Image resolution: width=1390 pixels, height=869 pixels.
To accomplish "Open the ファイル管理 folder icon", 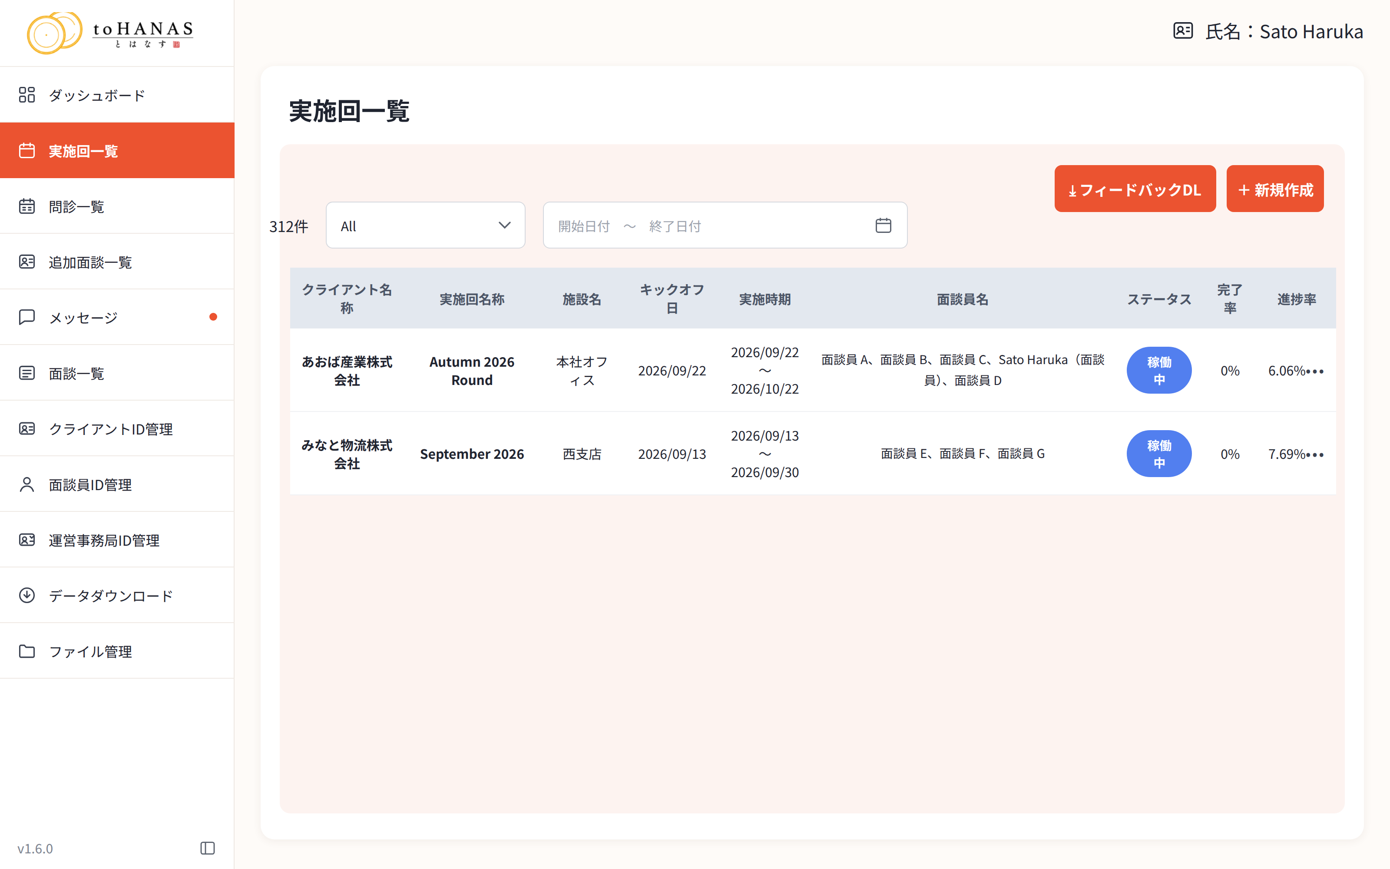I will pyautogui.click(x=27, y=651).
